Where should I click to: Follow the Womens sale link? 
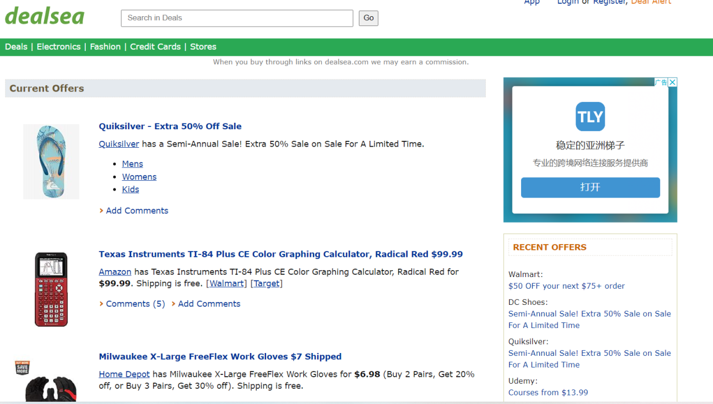pyautogui.click(x=139, y=177)
